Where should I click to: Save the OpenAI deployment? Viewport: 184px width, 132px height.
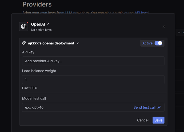coord(158,120)
